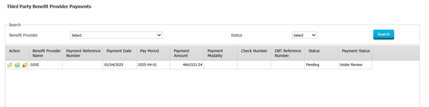The height and width of the screenshot is (107, 429).
Task: Select the DBT Reference Number column header
Action: click(288, 53)
